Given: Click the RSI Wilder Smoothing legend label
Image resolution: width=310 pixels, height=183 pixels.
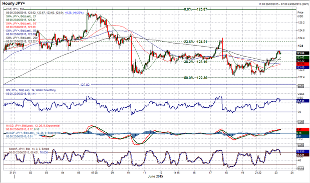Looking at the screenshot, I should [31, 90].
